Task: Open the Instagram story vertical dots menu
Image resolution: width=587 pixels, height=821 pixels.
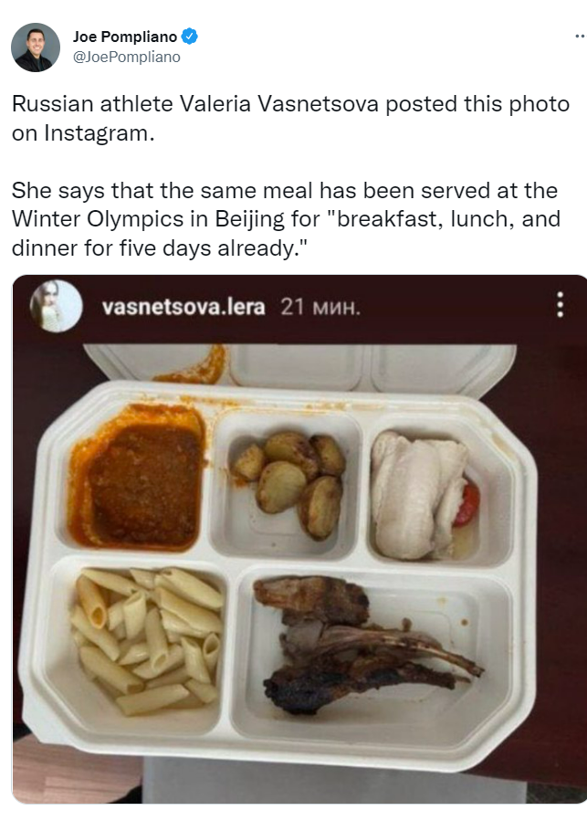Action: click(560, 305)
